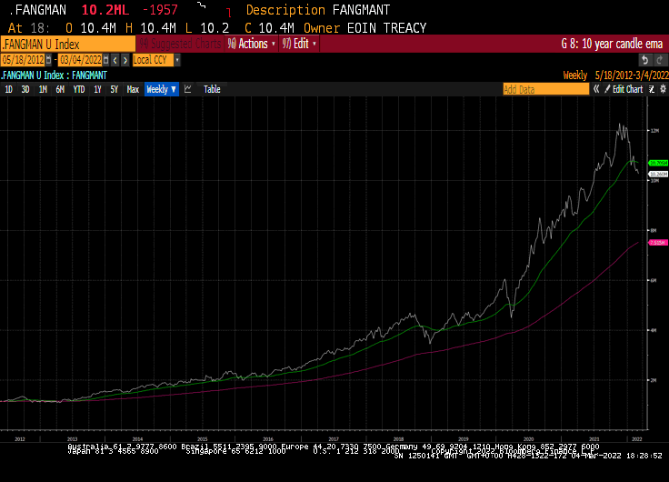669x482 pixels.
Task: Click the 2022 x-axis label
Action: 636,439
